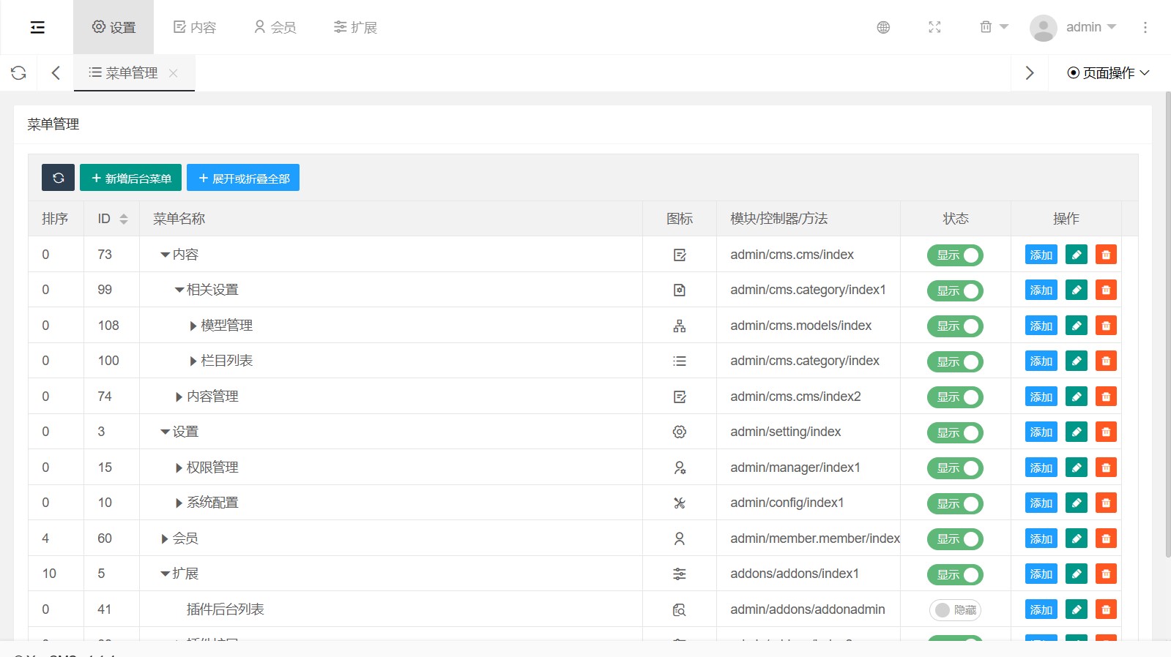Close the 菜单管理 tab
Screen dimensions: 1171x657
(x=174, y=73)
